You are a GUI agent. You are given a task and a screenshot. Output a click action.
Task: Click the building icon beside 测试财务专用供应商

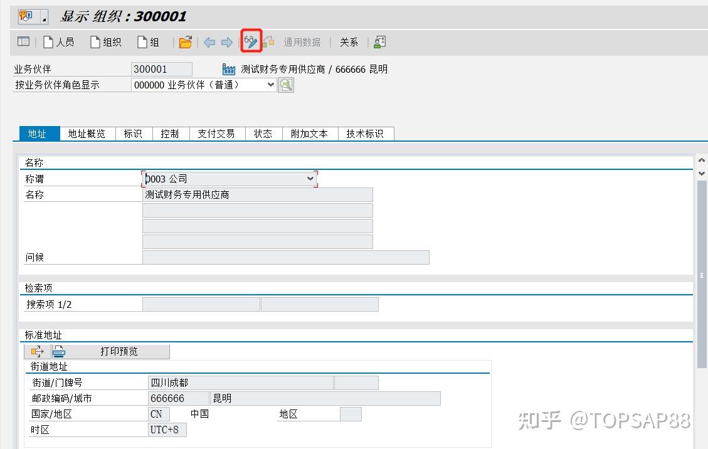click(228, 69)
